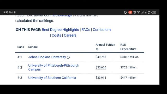
Task: Jump to the Careers section
Action: point(70,35)
